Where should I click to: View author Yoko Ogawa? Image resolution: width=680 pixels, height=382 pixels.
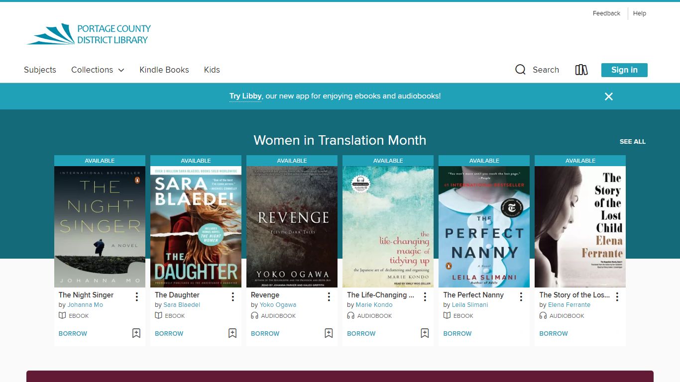click(x=278, y=305)
